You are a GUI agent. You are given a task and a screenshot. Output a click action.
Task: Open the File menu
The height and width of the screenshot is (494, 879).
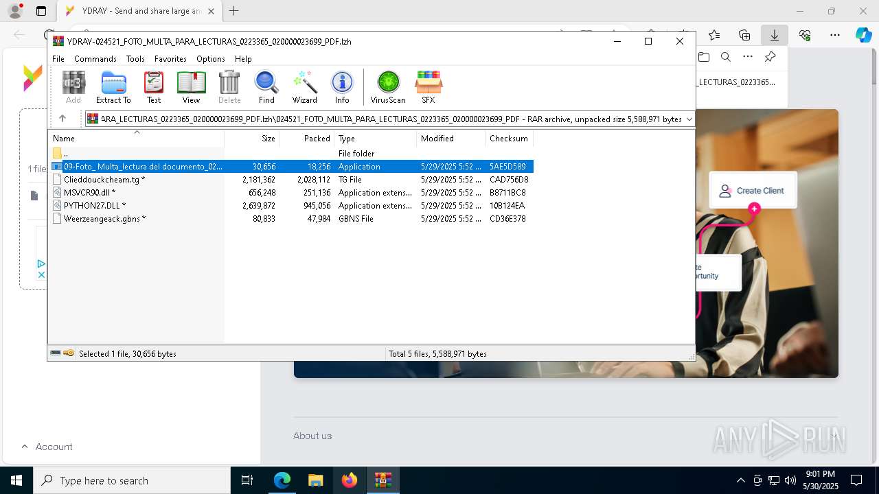click(x=58, y=59)
